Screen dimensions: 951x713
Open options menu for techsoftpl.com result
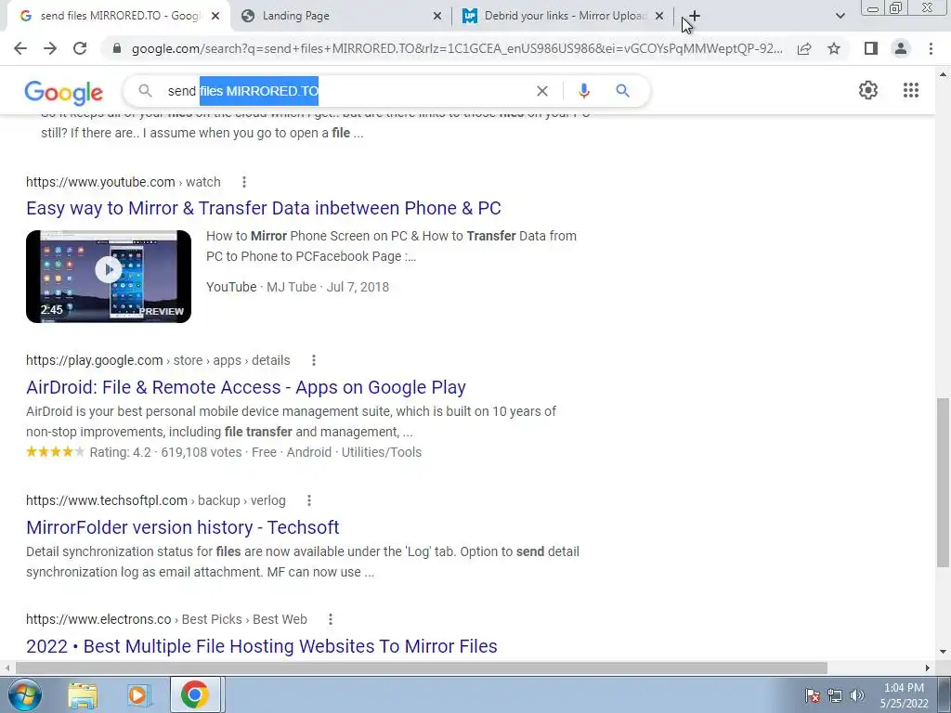coord(308,500)
